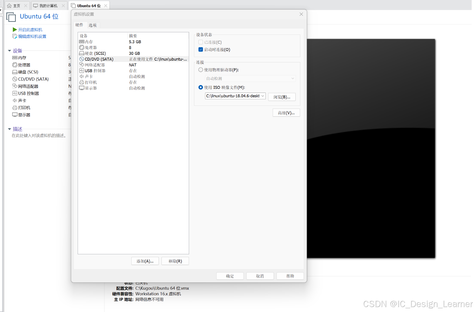This screenshot has width=474, height=312.
Task: Select the 内存 device icon
Action: 82,42
